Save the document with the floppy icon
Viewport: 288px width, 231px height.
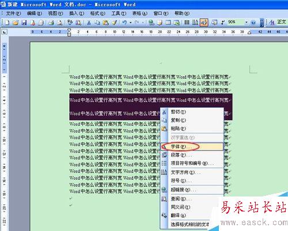pyautogui.click(x=24, y=22)
